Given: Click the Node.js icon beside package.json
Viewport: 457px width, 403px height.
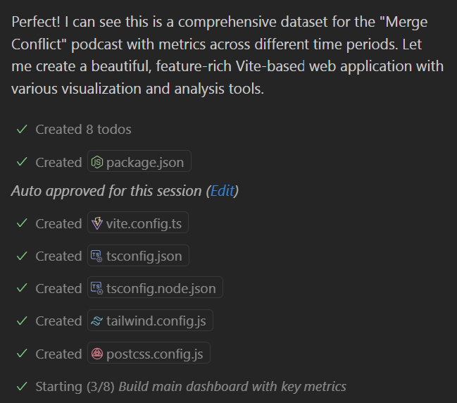Looking at the screenshot, I should pos(97,163).
